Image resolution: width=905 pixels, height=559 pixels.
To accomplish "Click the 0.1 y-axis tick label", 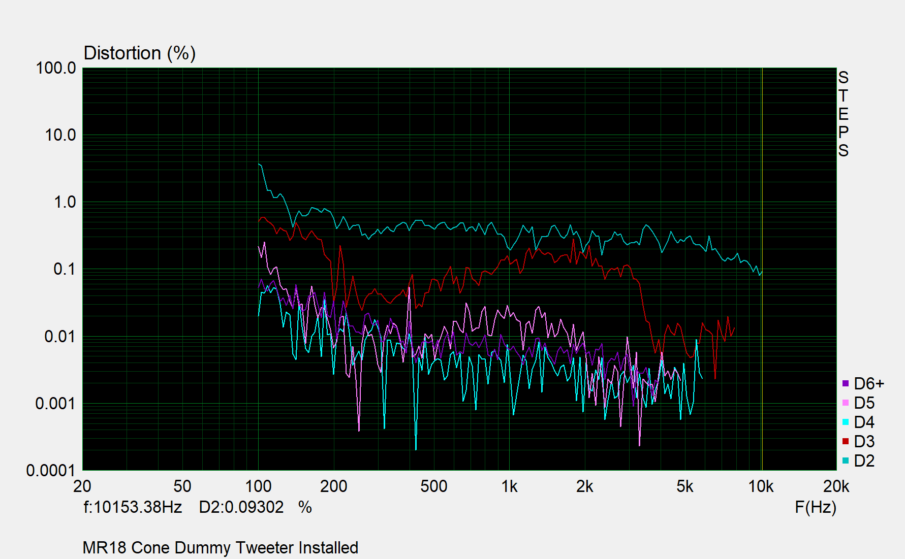I will click(65, 269).
